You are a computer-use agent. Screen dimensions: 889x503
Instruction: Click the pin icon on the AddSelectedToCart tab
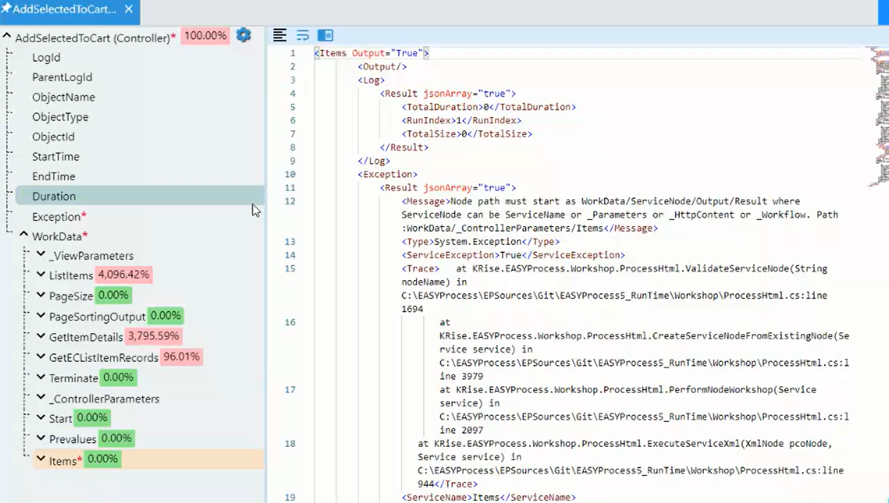point(6,8)
